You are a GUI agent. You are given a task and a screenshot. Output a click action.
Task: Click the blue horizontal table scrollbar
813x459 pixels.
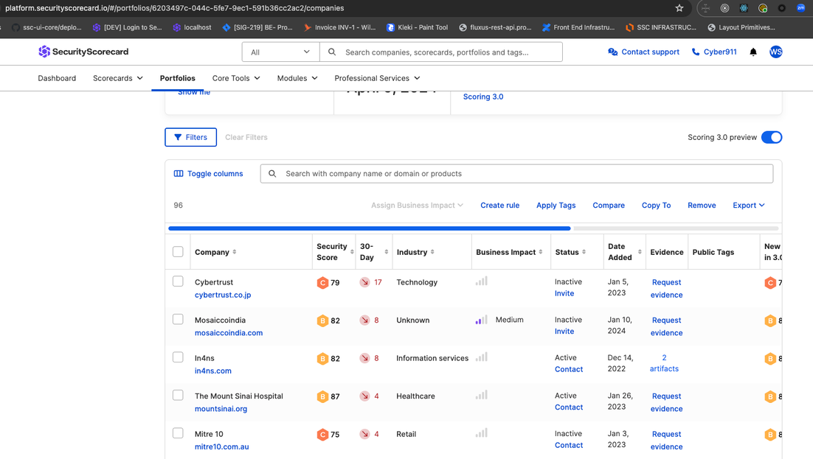(369, 228)
